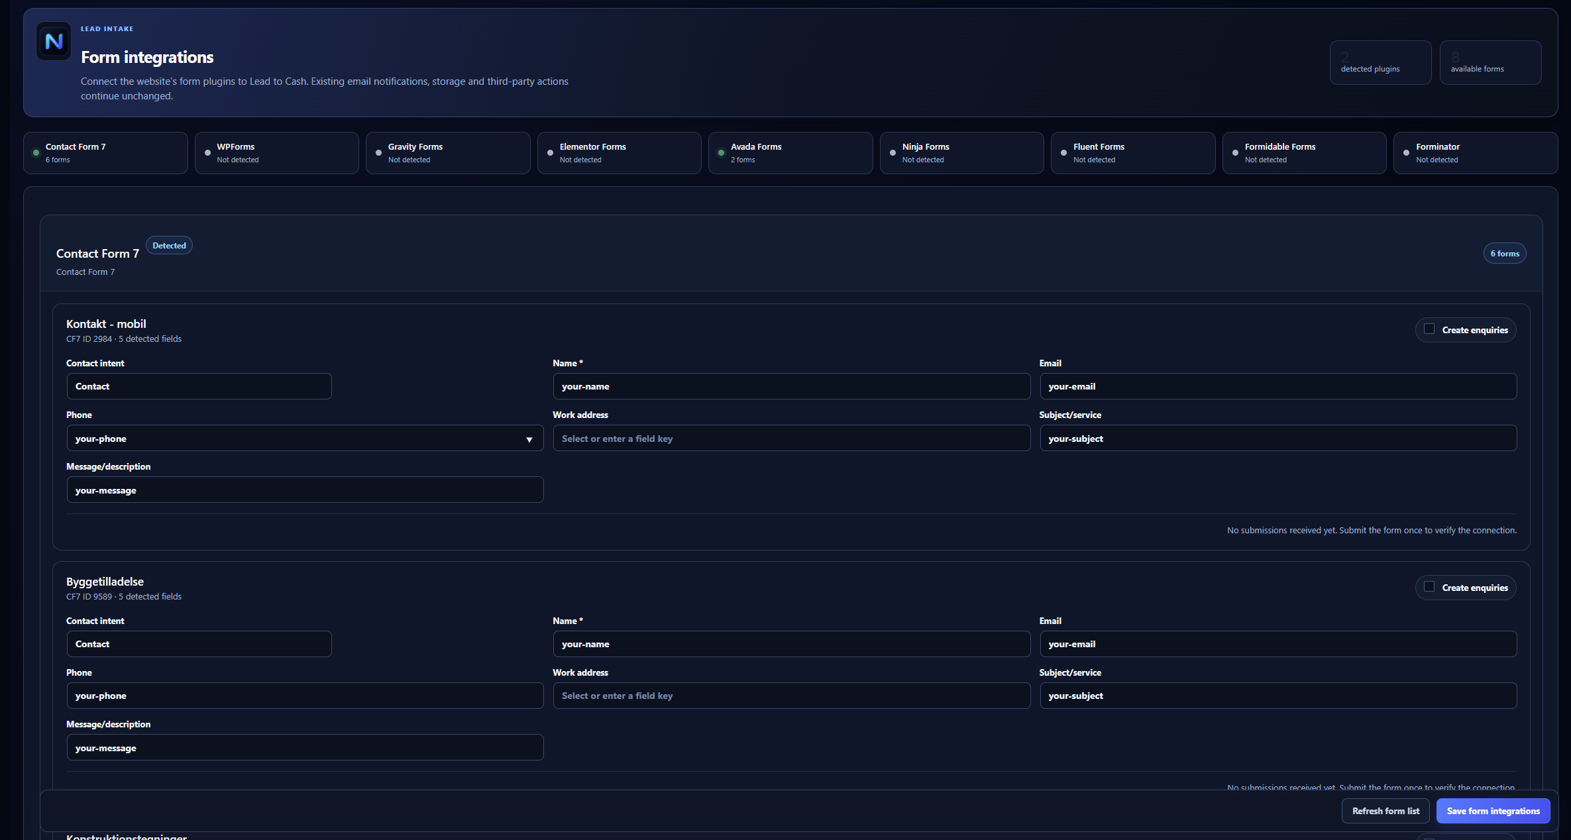Screen dimensions: 1571x840
Task: Select the WPForms plugin tab
Action: tap(277, 153)
